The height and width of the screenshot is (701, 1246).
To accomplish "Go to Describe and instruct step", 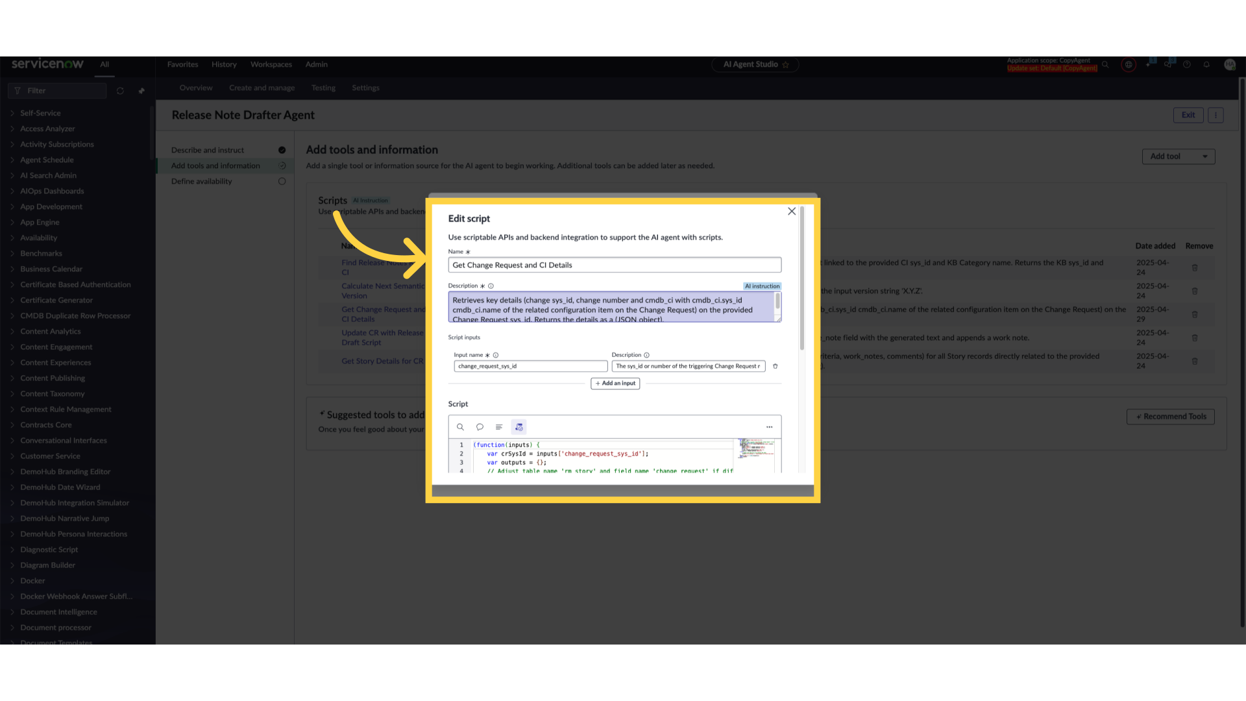I will tap(208, 150).
